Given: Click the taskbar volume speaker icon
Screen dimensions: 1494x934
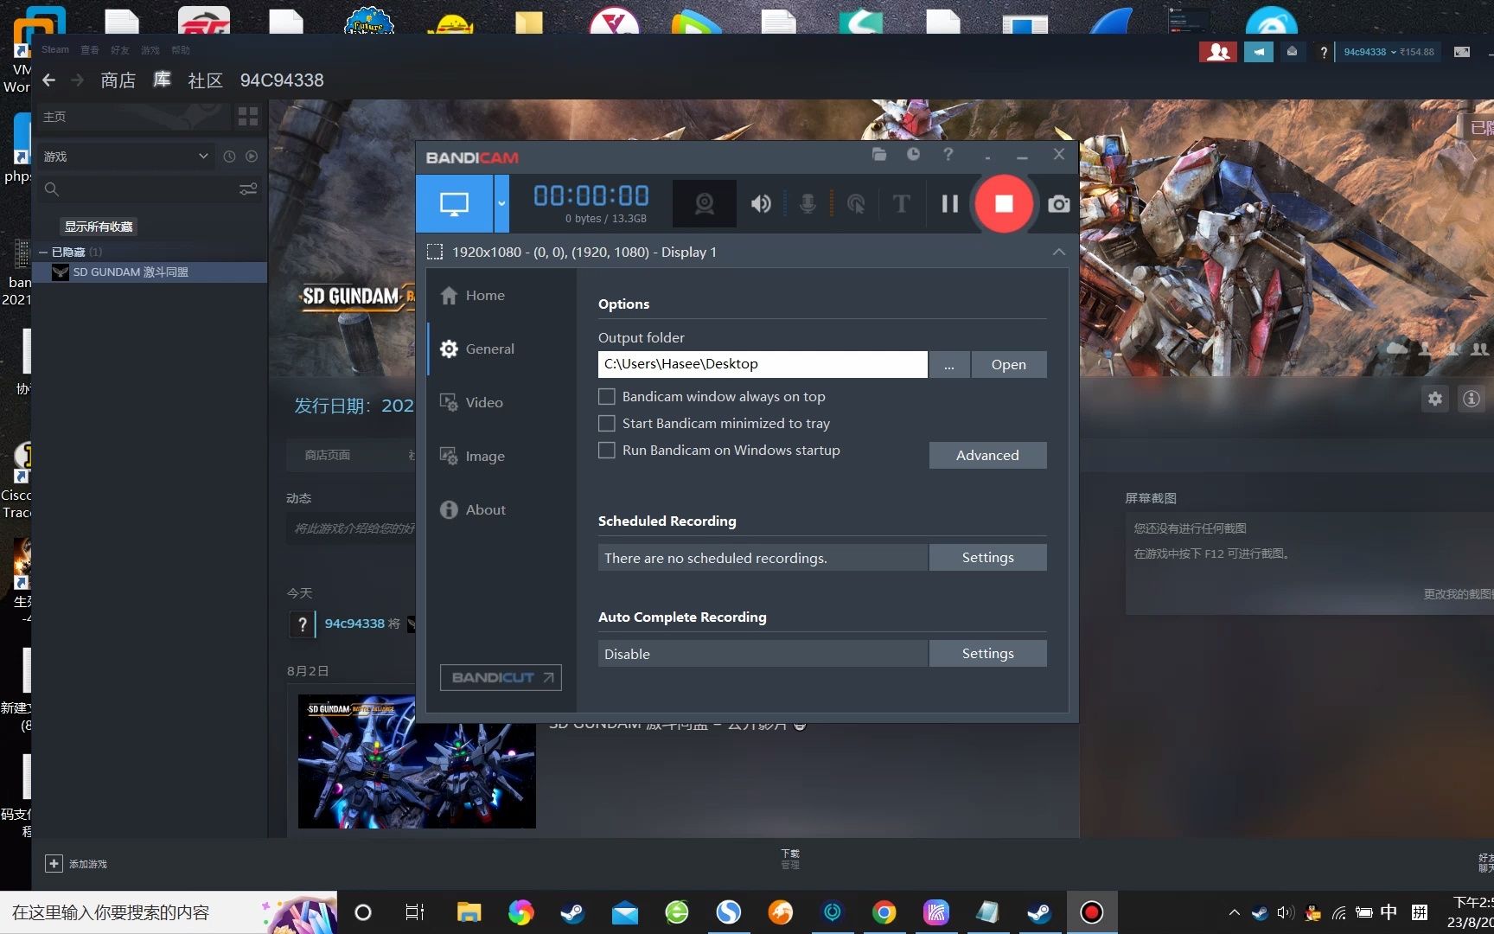Looking at the screenshot, I should (1286, 912).
